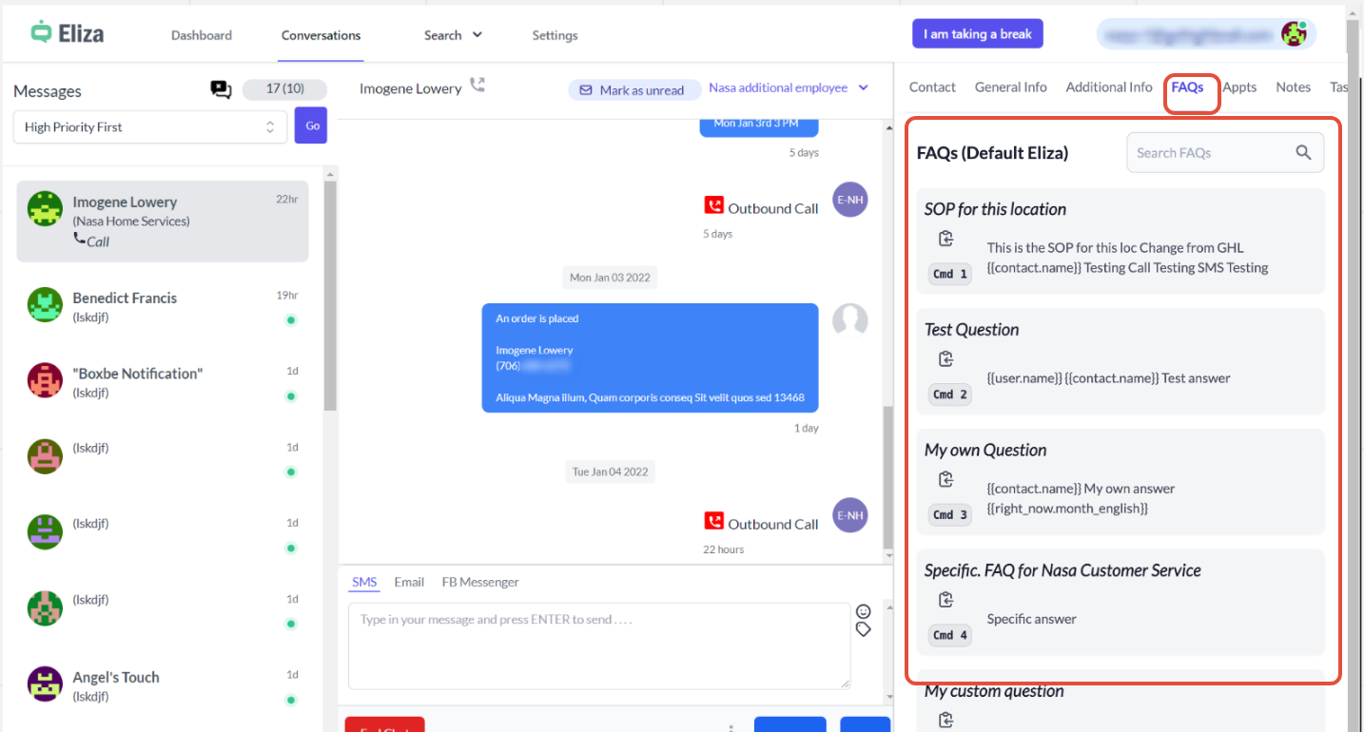Open the High Priority First sort dropdown

pyautogui.click(x=149, y=127)
